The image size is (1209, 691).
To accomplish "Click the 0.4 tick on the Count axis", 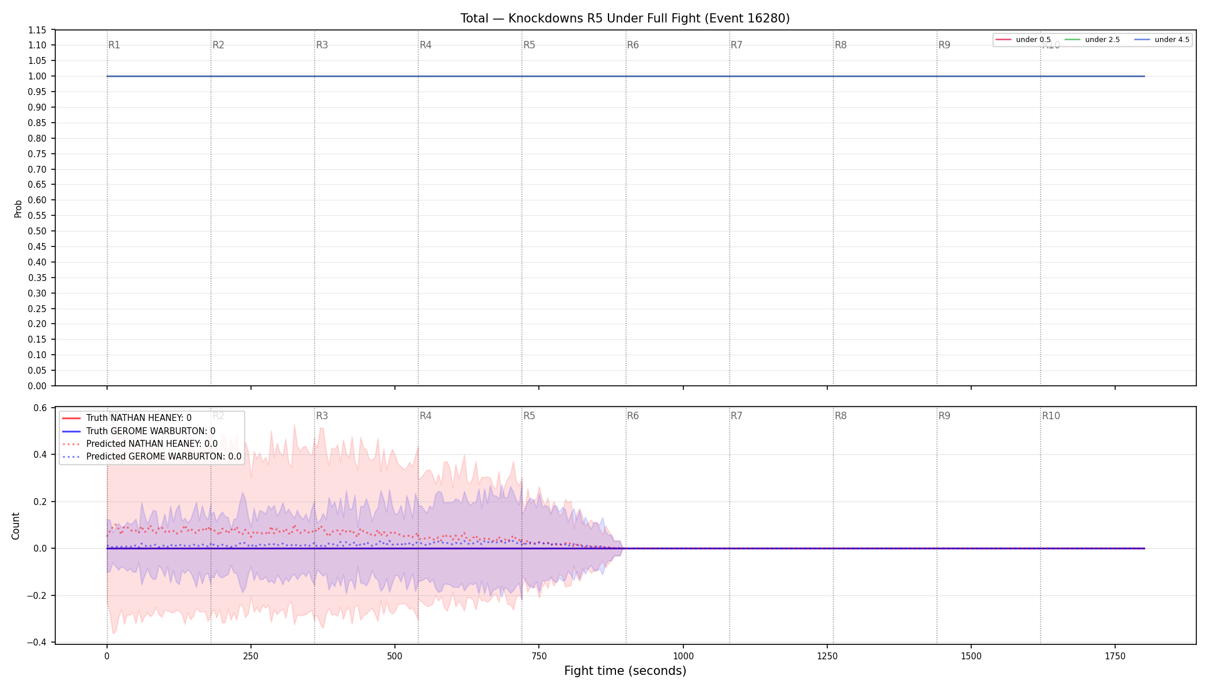I will pyautogui.click(x=40, y=455).
